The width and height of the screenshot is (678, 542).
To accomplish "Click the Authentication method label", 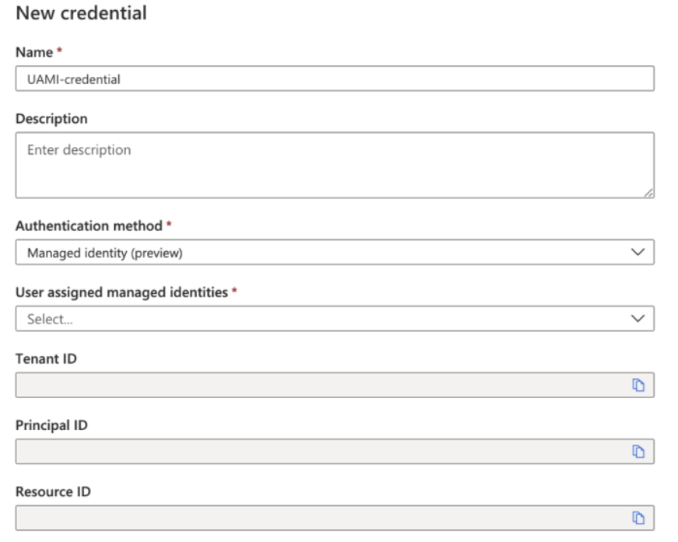I will pos(89,226).
